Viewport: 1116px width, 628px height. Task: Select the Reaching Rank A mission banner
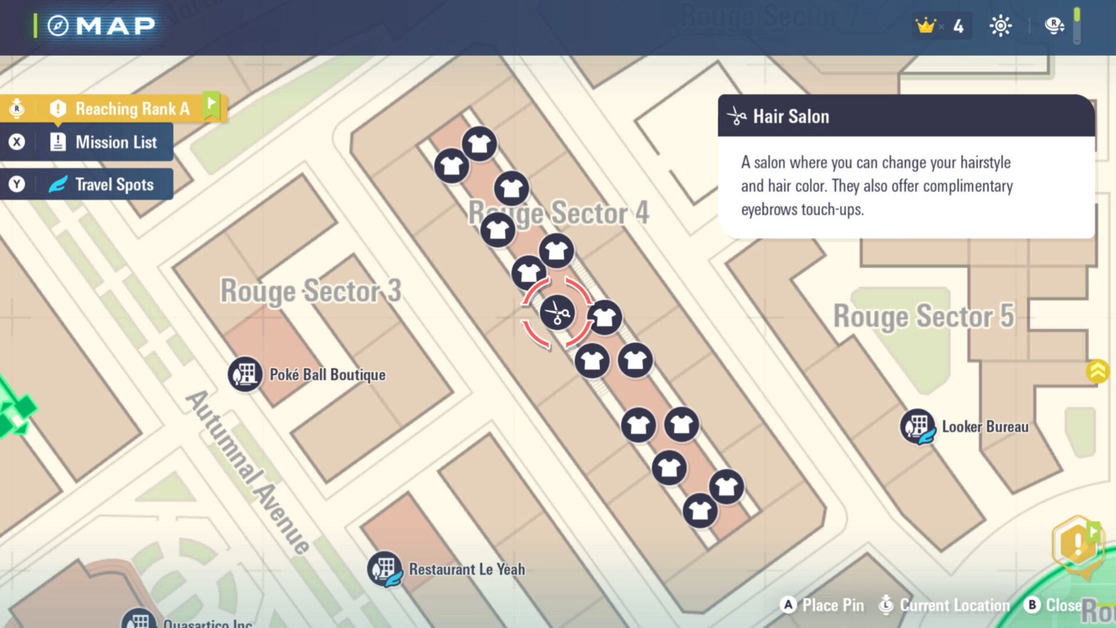point(132,109)
